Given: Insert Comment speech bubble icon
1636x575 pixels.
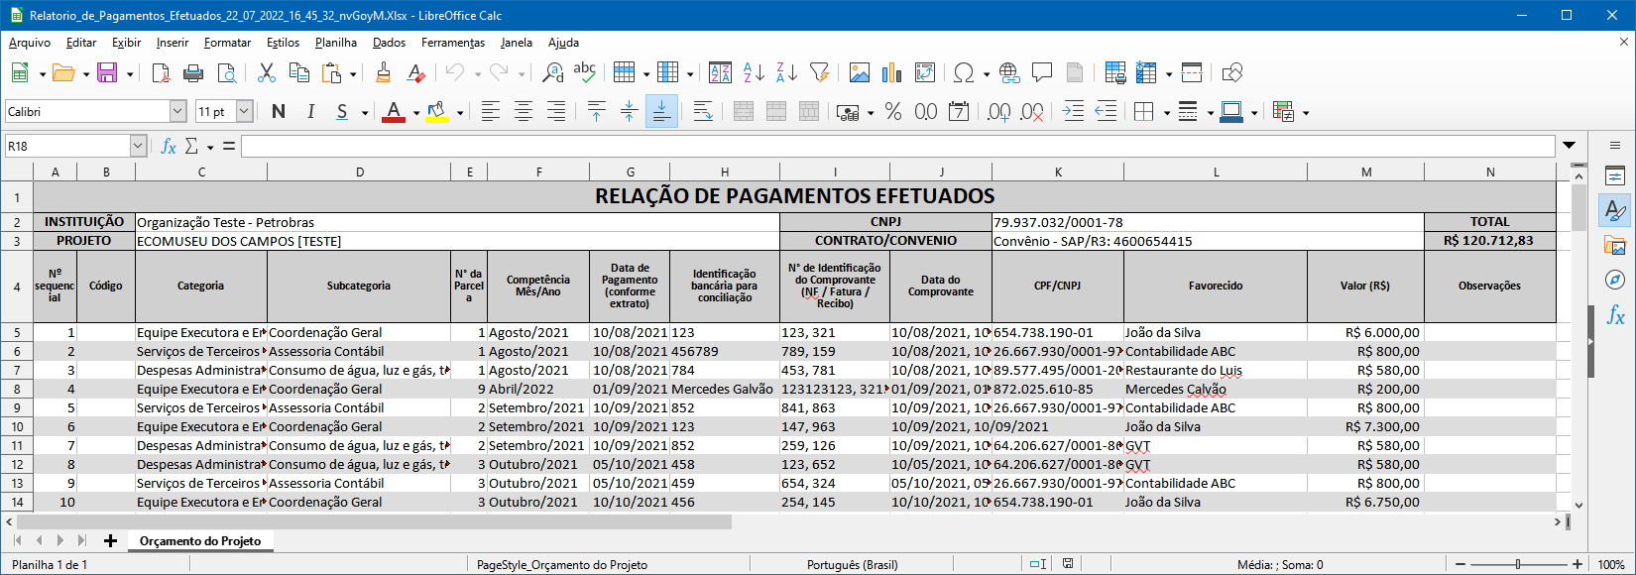Looking at the screenshot, I should pyautogui.click(x=1042, y=72).
